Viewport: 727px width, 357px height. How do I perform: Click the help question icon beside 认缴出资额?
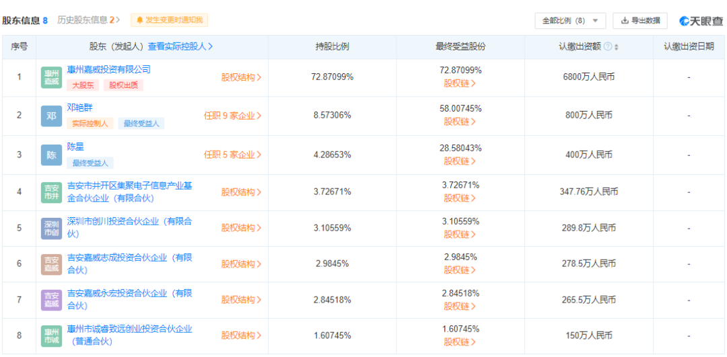(608, 47)
